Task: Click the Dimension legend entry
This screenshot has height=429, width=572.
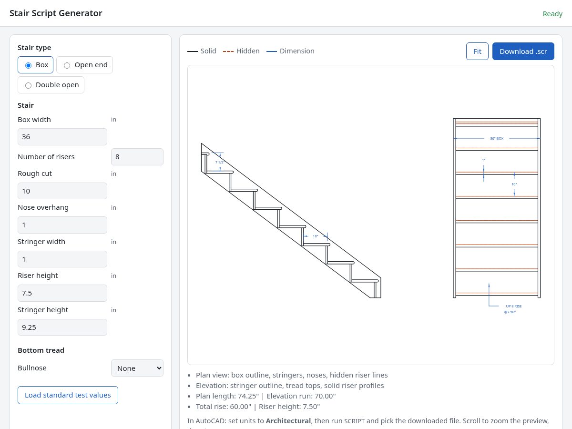Action: (290, 51)
